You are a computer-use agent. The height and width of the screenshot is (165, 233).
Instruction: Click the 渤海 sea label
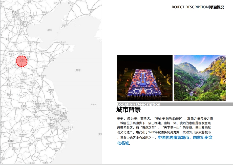50,30
